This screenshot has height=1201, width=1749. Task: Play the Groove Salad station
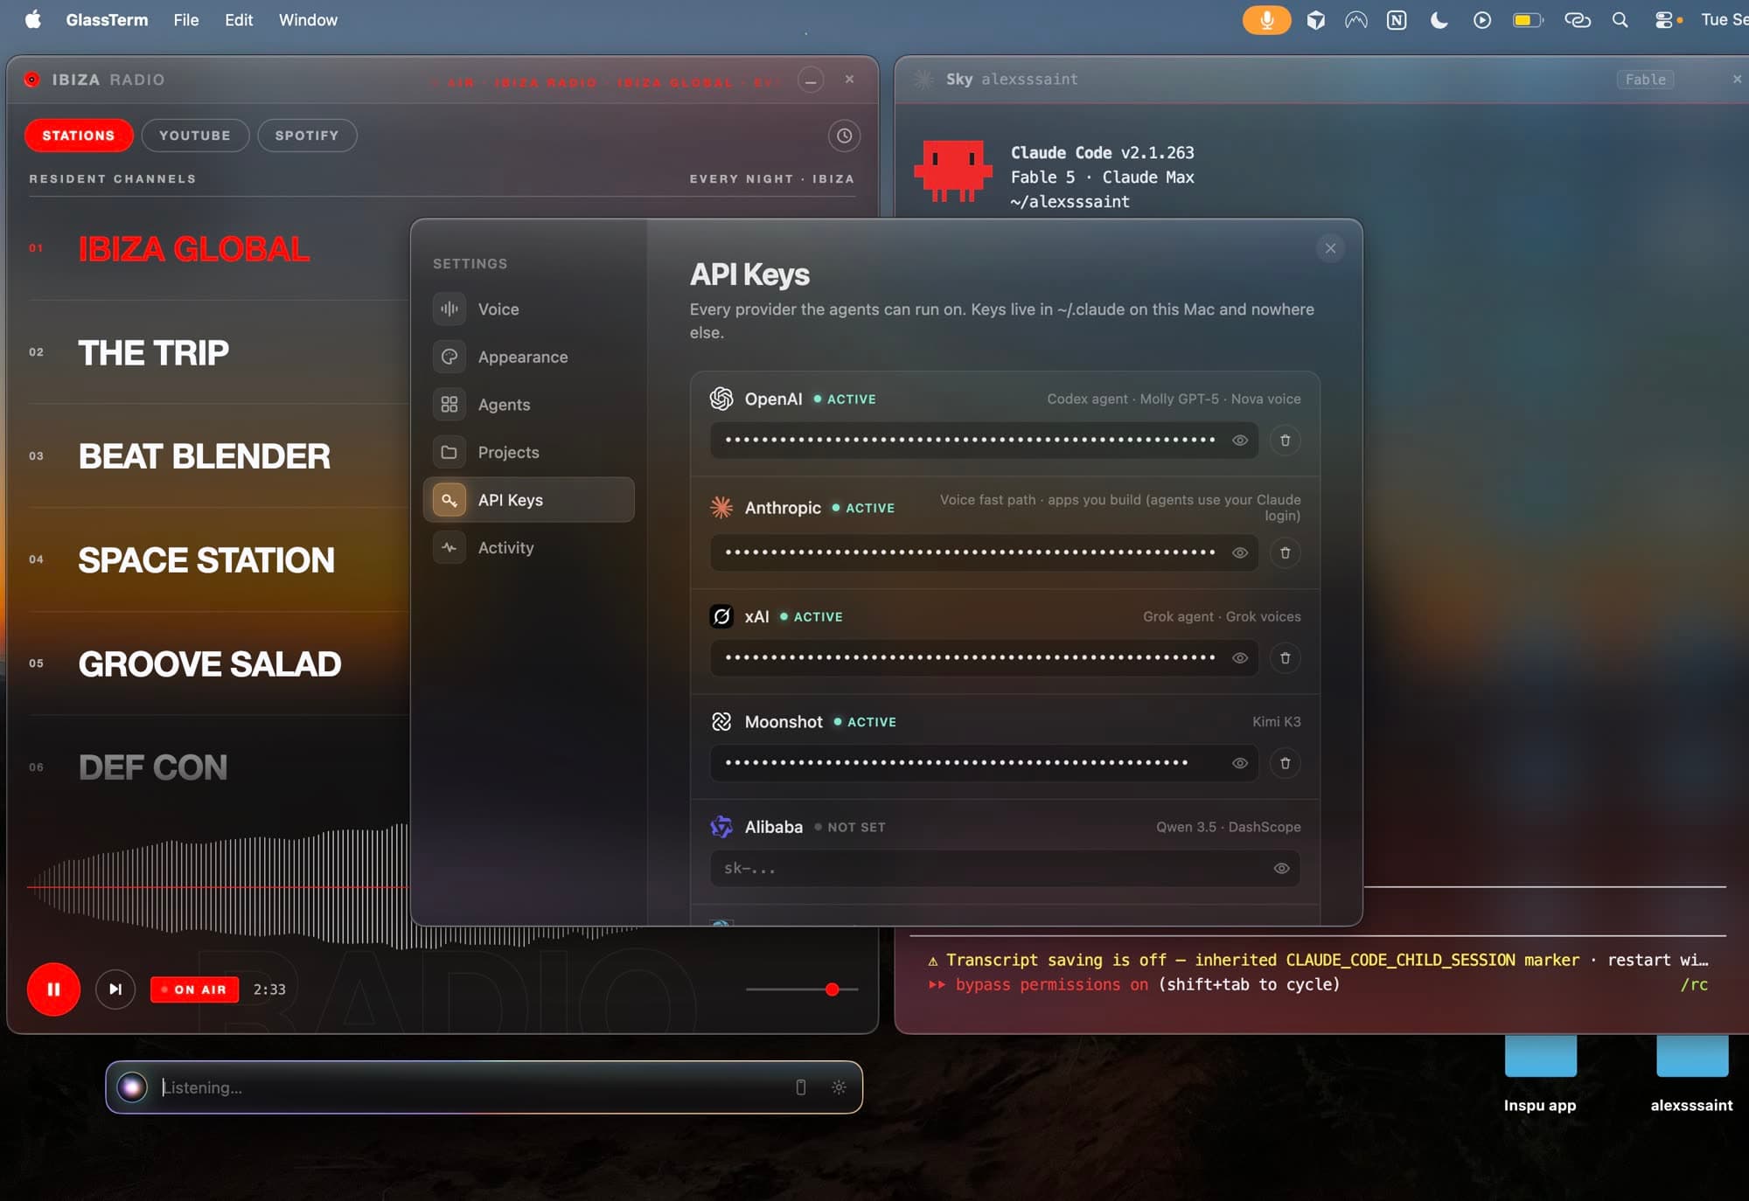click(210, 664)
